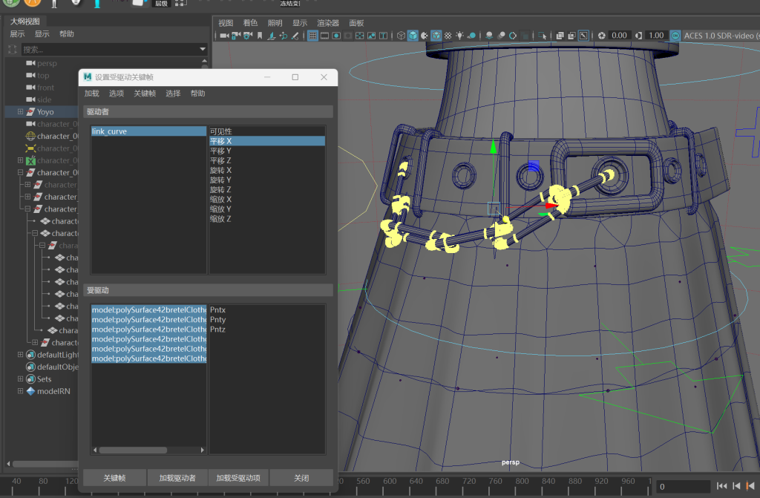Click the select camera icon in viewport toolbar
760x498 pixels.
[224, 36]
